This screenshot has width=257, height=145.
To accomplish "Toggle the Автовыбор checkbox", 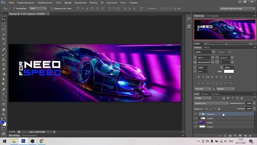I will [14, 8].
